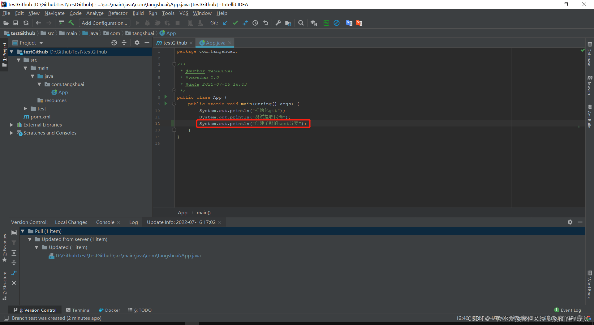Switch to the Log tab
The image size is (594, 325).
coord(134,222)
